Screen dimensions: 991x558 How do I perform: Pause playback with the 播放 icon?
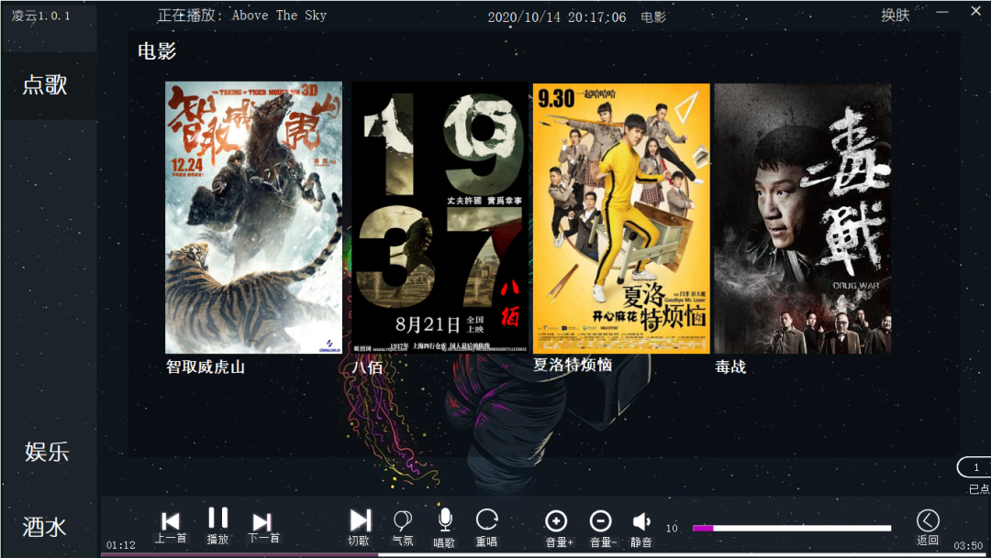[x=218, y=519]
